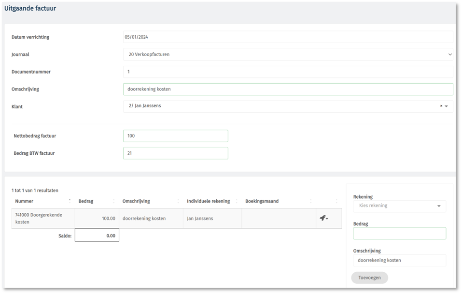Click the Omschrijving field with doorrekening kosten
The width and height of the screenshot is (462, 294).
pyautogui.click(x=288, y=89)
